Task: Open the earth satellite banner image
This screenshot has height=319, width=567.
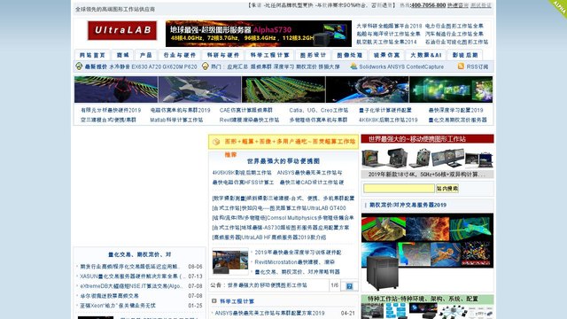Action: (367, 89)
